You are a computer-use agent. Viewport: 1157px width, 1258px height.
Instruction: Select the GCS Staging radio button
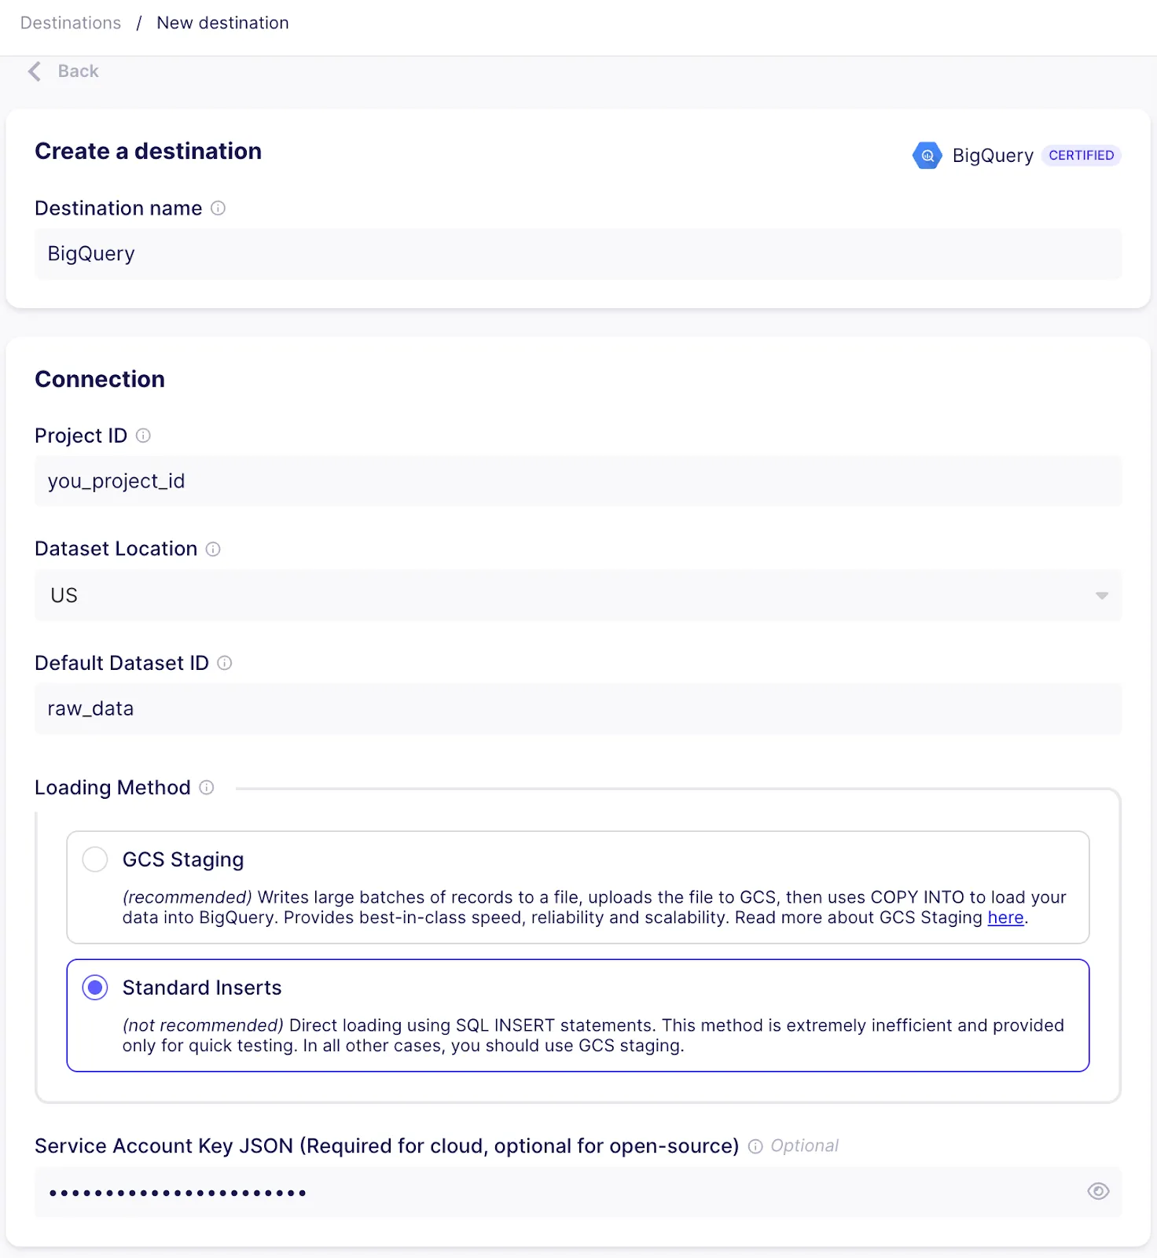click(95, 859)
